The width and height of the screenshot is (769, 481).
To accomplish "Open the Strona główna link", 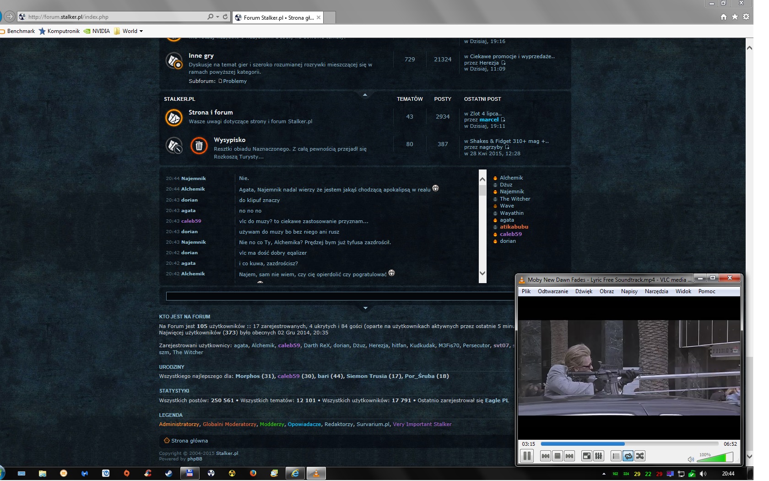I will click(x=189, y=441).
